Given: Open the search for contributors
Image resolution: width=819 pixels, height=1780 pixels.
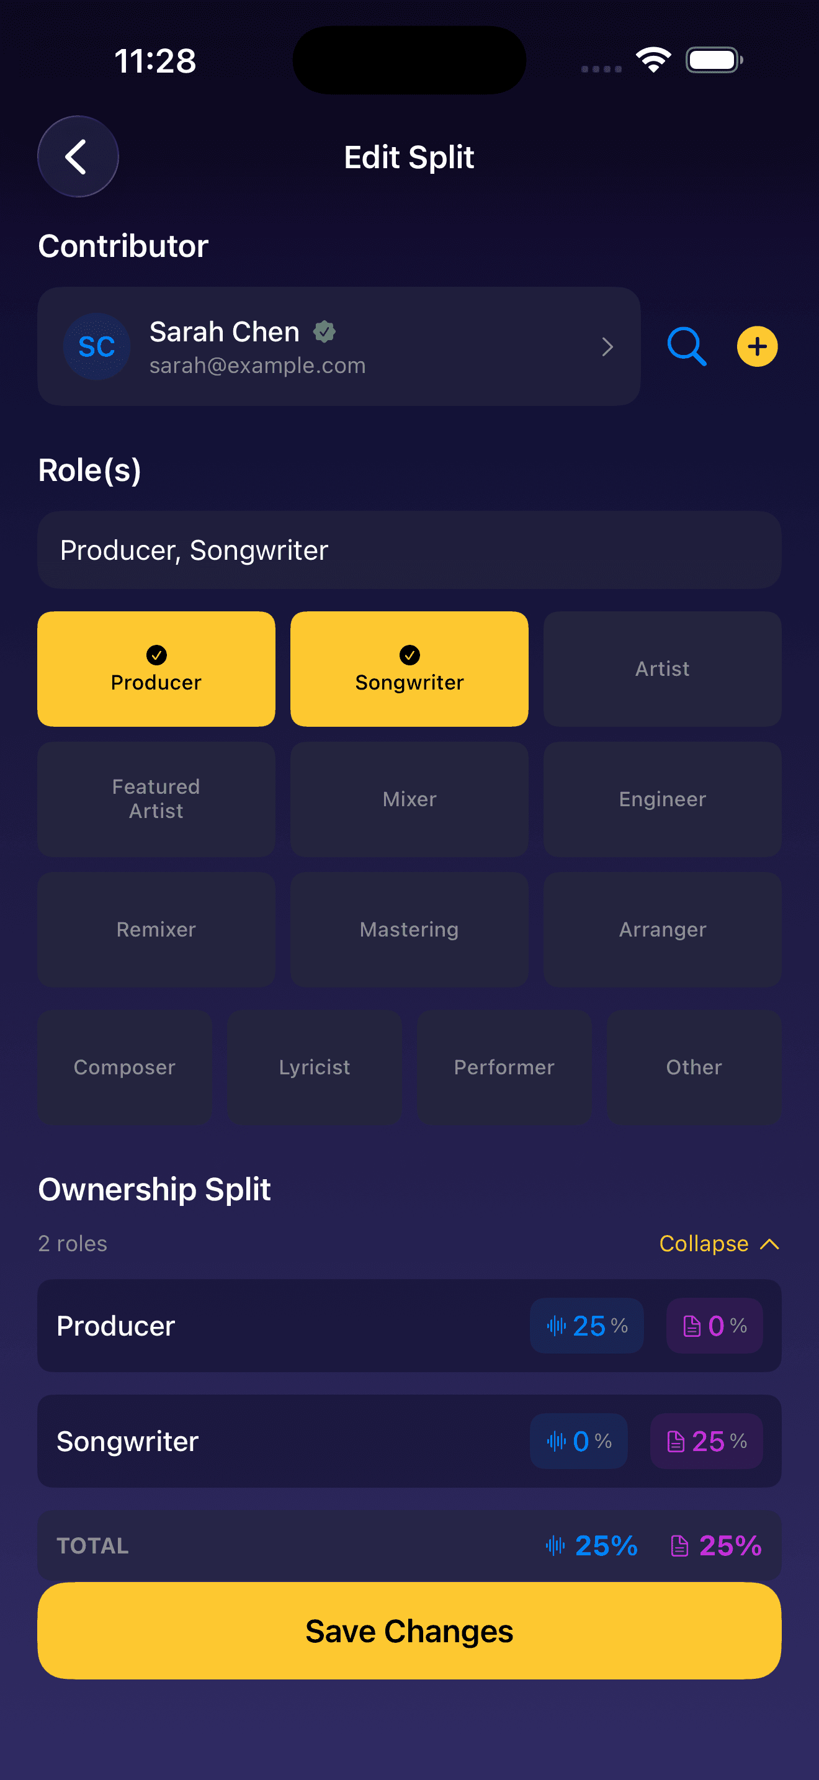Looking at the screenshot, I should tap(686, 347).
